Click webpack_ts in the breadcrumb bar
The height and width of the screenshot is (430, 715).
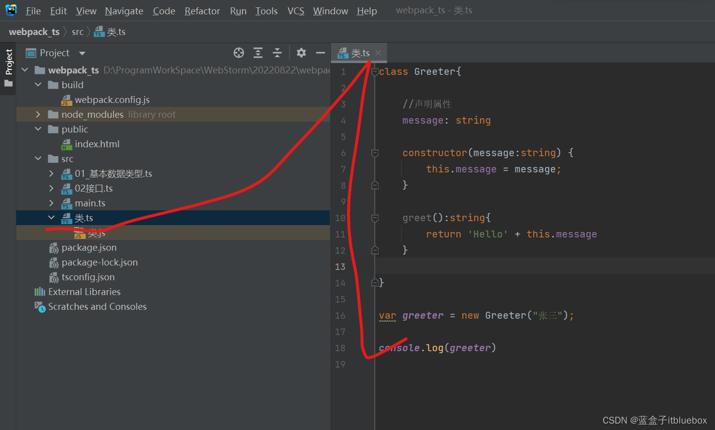click(34, 32)
